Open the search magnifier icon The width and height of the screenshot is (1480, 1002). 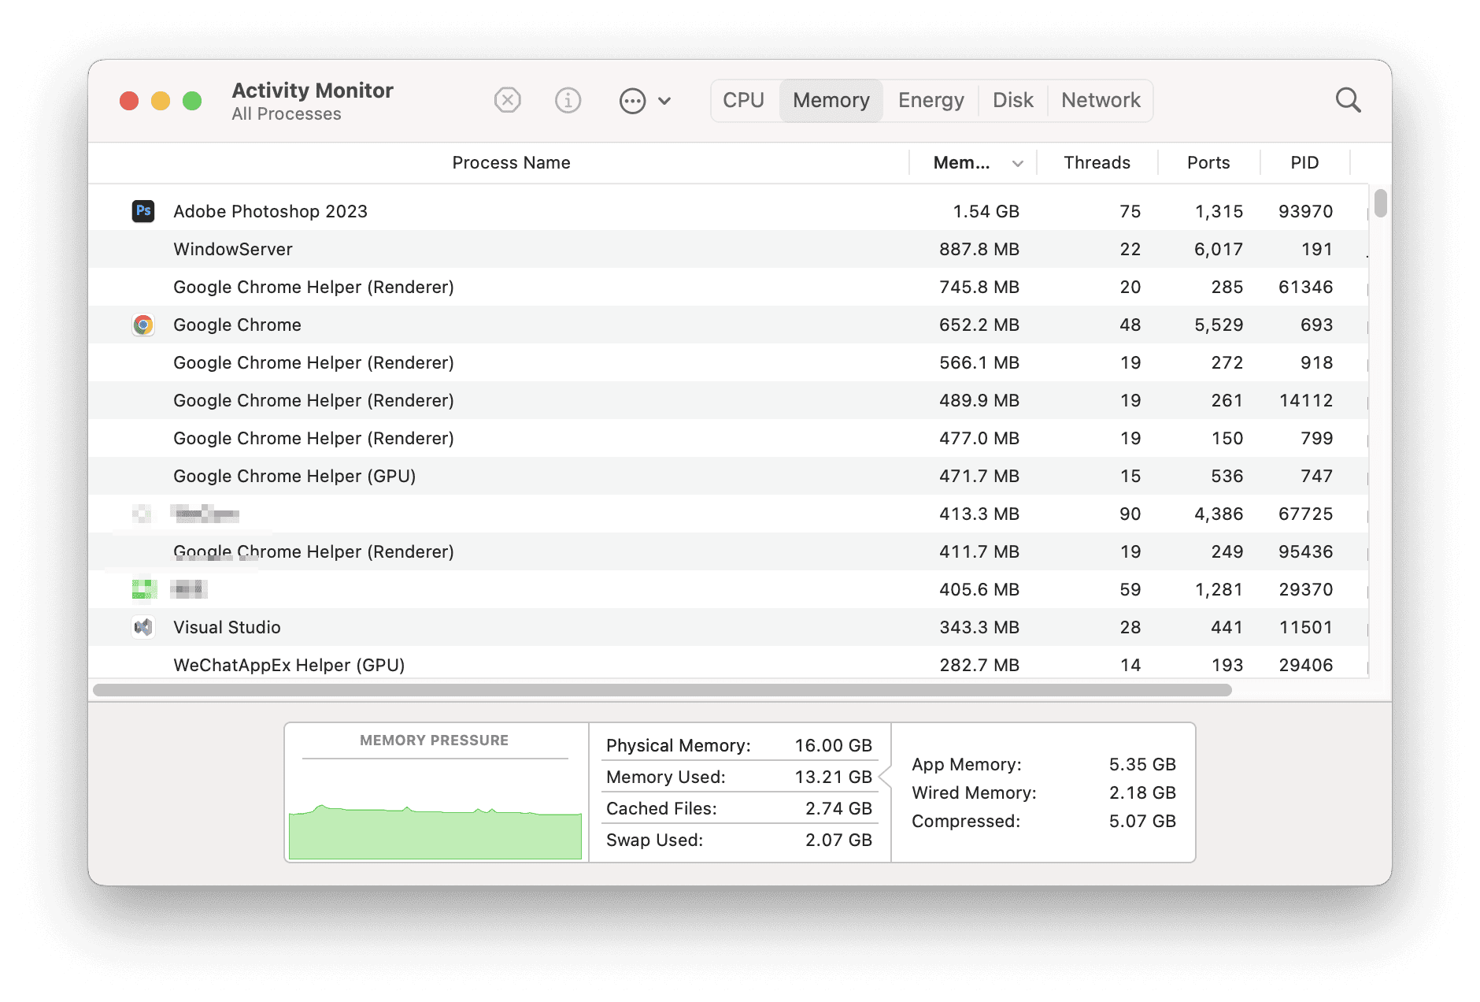pos(1348,100)
